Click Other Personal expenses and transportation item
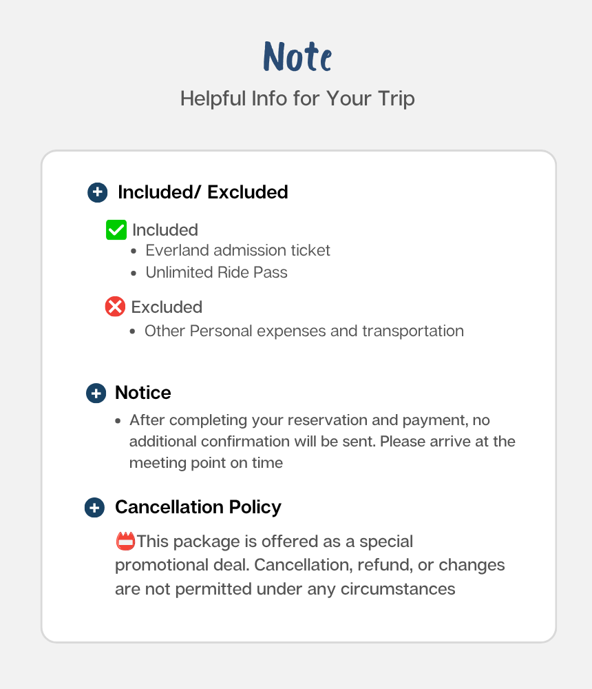This screenshot has width=592, height=689. click(x=304, y=331)
